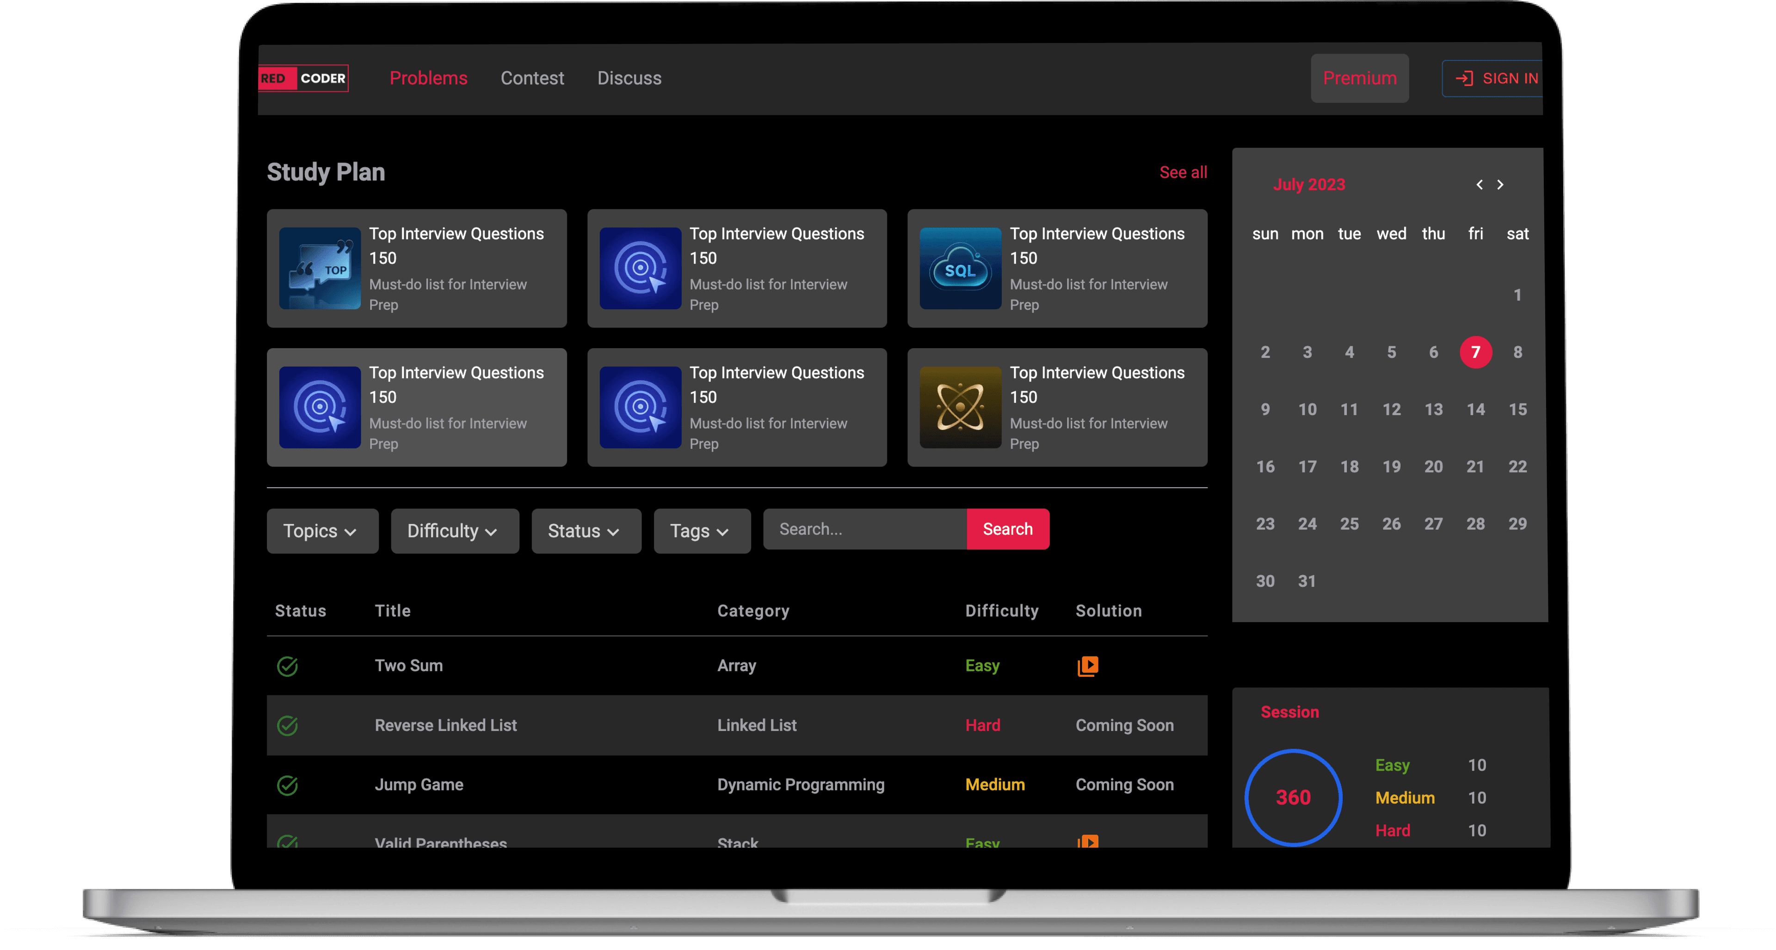This screenshot has width=1776, height=950.
Task: Open the atom icon study plan card
Action: coord(960,407)
